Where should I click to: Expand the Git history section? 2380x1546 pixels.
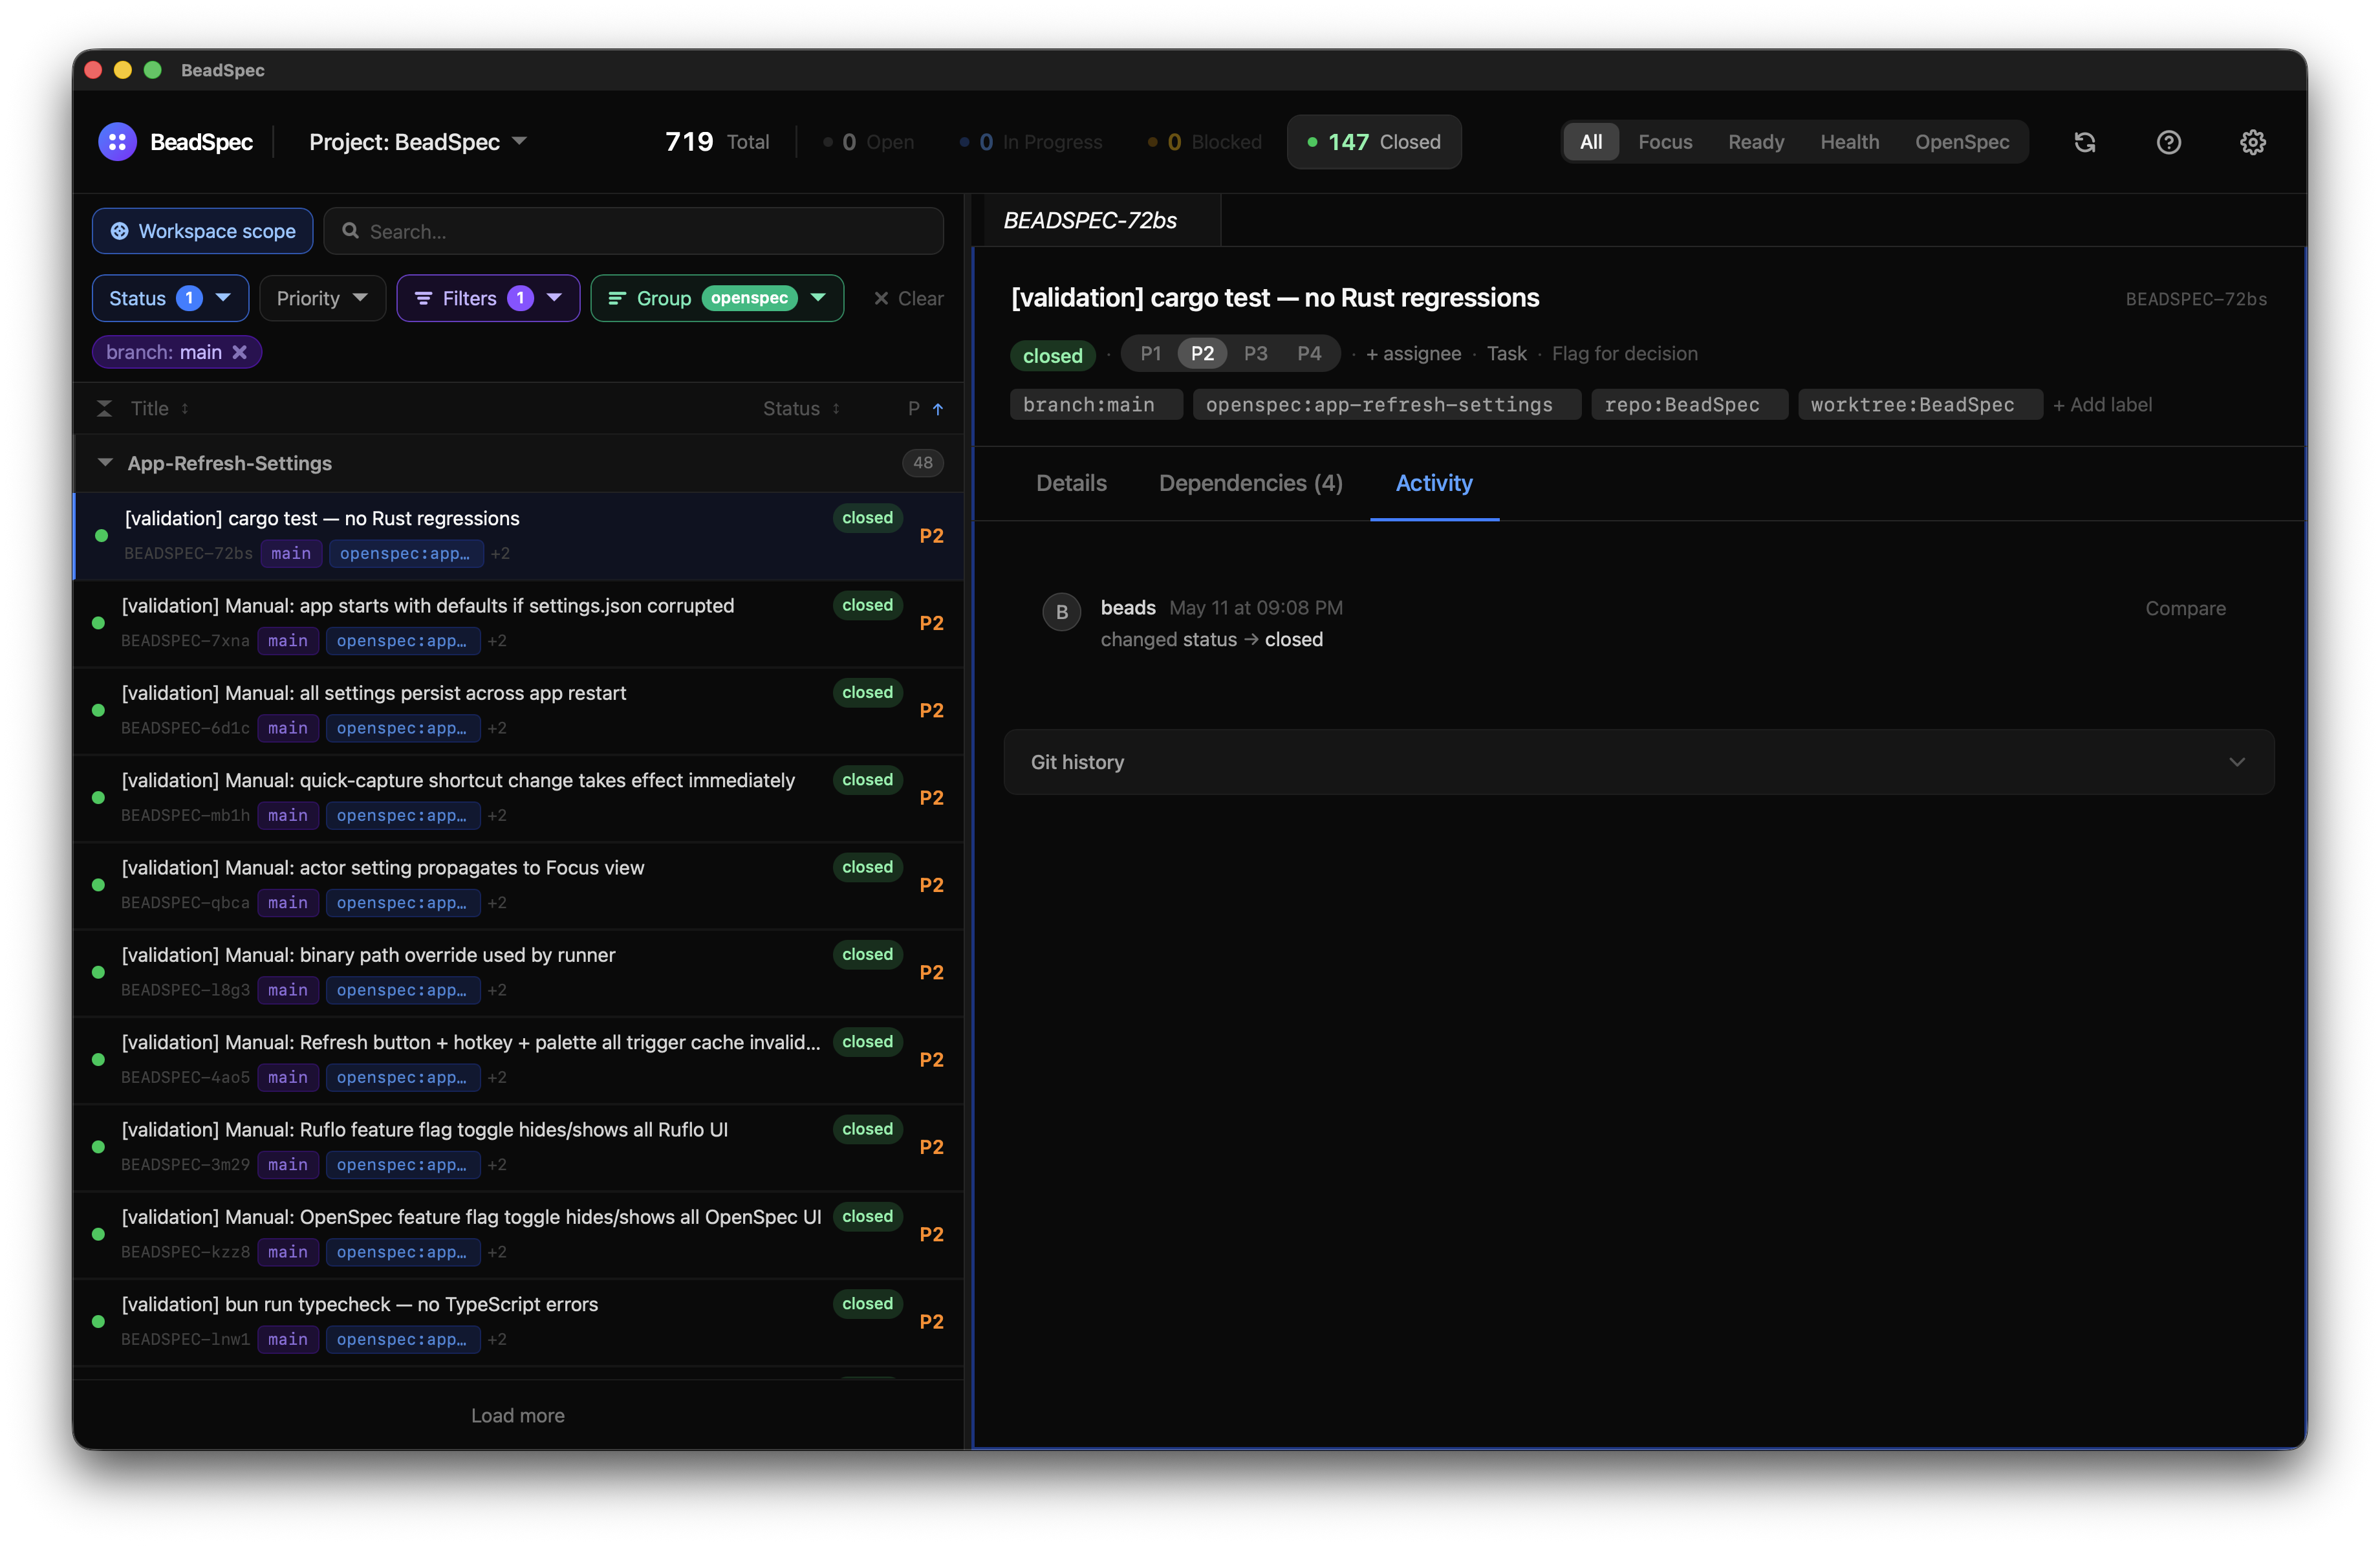pyautogui.click(x=1639, y=762)
